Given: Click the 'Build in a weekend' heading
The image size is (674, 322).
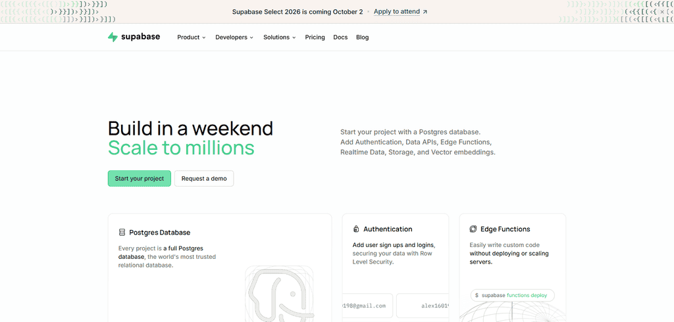Looking at the screenshot, I should coord(190,128).
